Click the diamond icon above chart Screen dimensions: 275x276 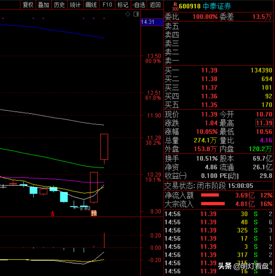click(128, 14)
